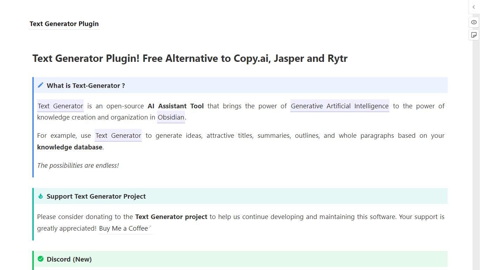Expand the right sidebar with chevron arrow

[474, 7]
